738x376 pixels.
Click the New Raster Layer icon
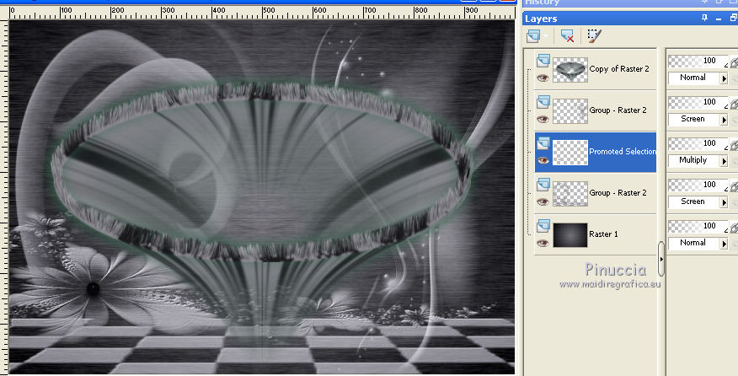pyautogui.click(x=533, y=36)
